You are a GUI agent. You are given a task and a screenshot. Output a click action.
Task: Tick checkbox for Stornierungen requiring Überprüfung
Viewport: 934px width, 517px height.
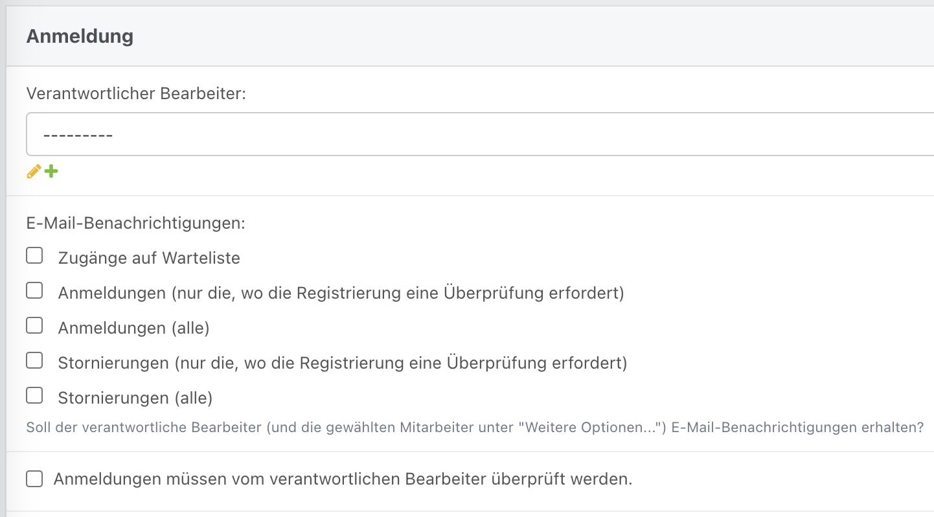coord(34,360)
